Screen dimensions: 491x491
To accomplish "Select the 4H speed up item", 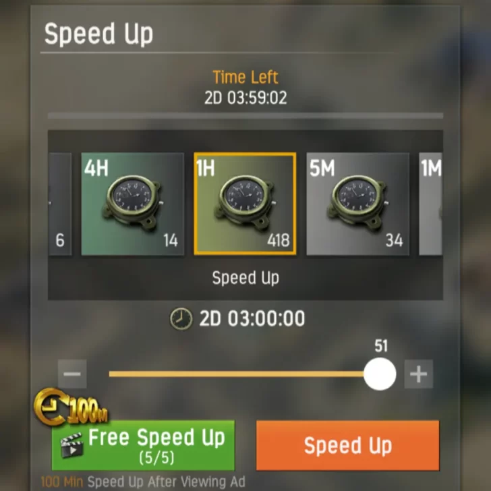I will [x=132, y=204].
